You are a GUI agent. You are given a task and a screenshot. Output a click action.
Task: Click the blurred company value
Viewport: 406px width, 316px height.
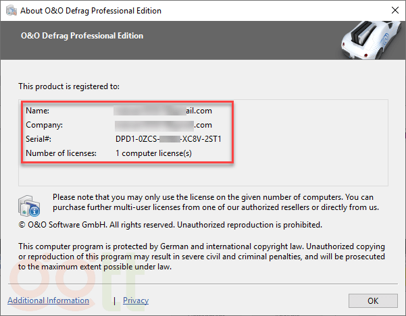163,125
